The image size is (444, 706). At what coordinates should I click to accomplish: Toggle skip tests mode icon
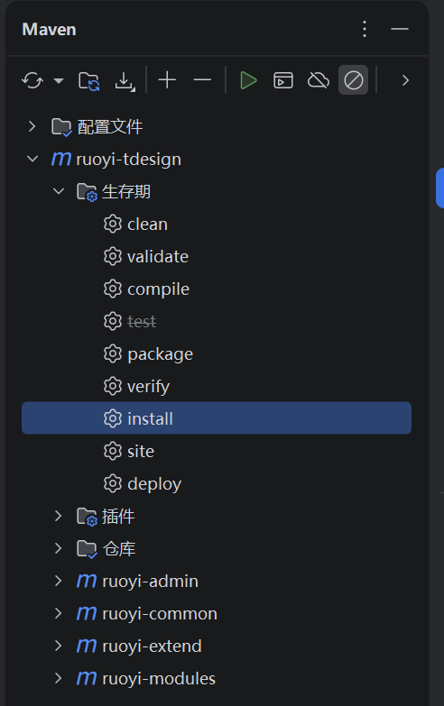pyautogui.click(x=354, y=80)
